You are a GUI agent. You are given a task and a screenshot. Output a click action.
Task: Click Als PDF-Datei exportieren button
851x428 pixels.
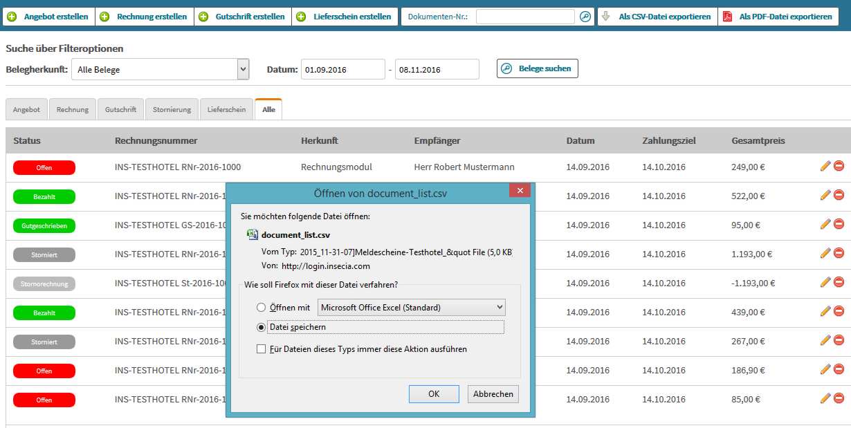(x=778, y=17)
